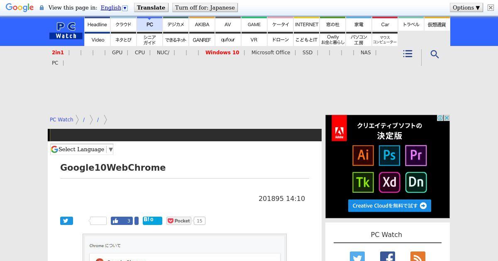This screenshot has height=261, width=498.
Task: Open the English language dropdown
Action: coord(114,7)
